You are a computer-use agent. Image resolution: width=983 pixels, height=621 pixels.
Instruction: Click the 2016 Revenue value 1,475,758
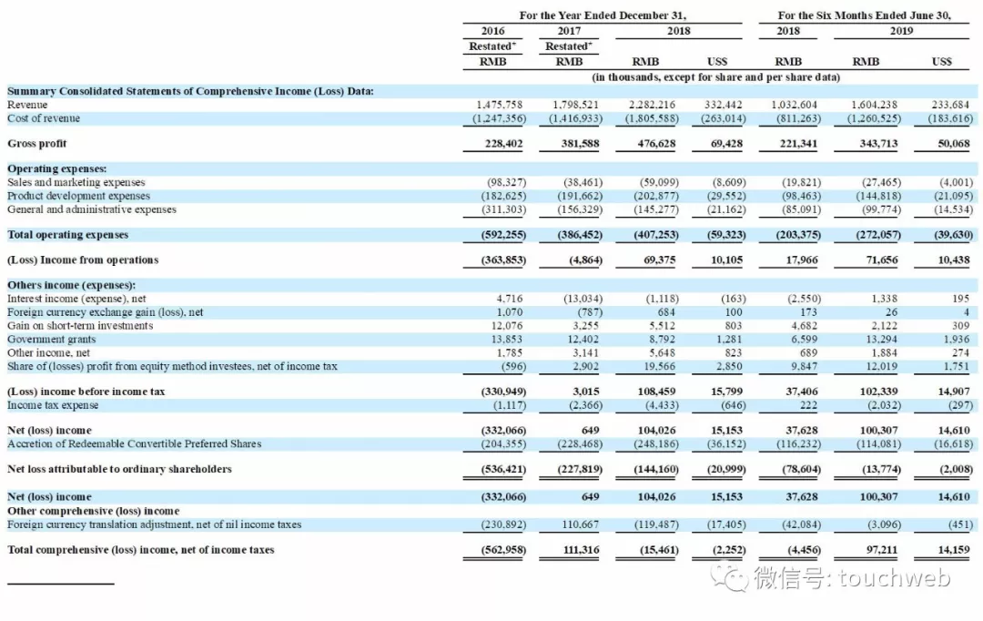click(499, 105)
